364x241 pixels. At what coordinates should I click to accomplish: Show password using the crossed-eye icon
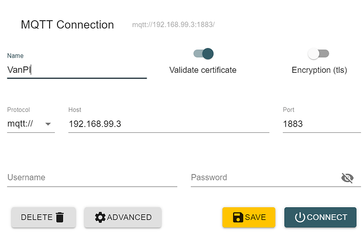point(347,178)
